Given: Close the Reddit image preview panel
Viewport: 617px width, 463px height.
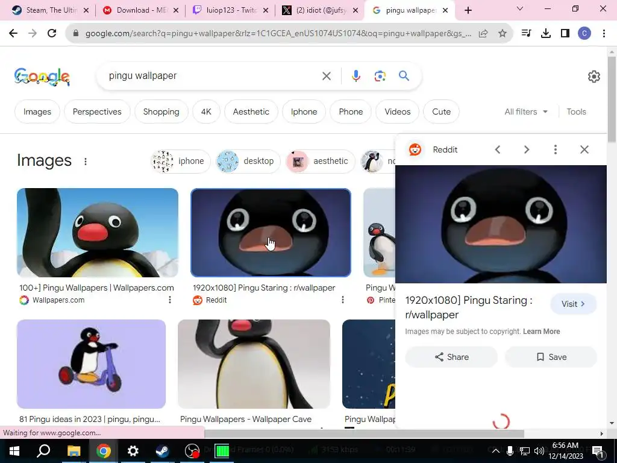Looking at the screenshot, I should tap(584, 150).
